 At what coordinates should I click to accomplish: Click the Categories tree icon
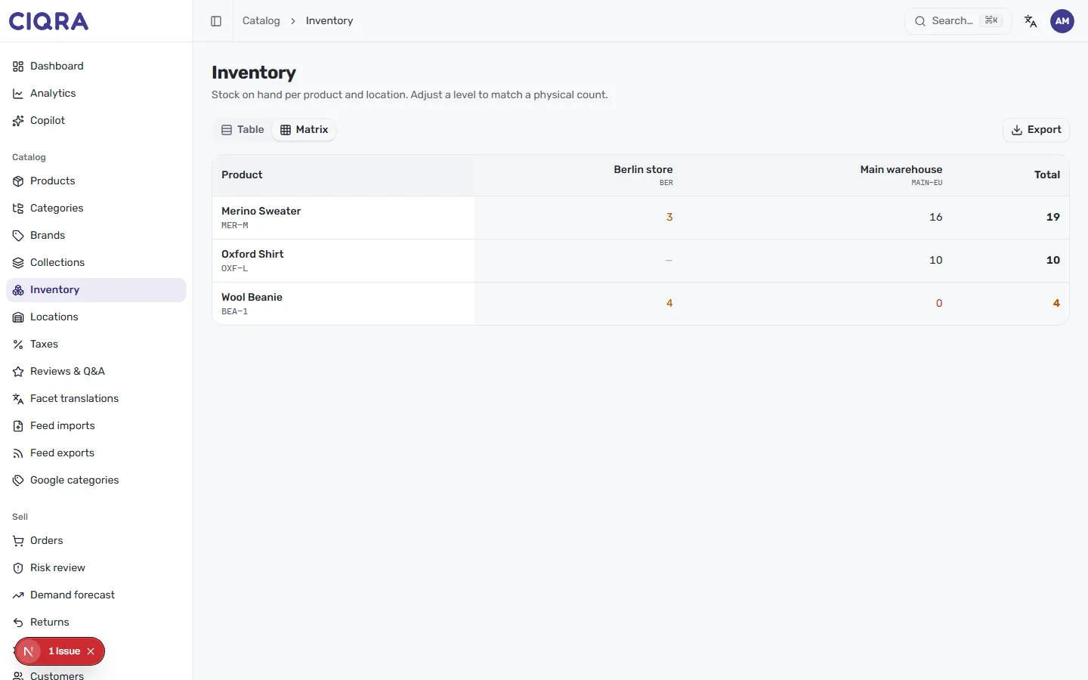(18, 209)
